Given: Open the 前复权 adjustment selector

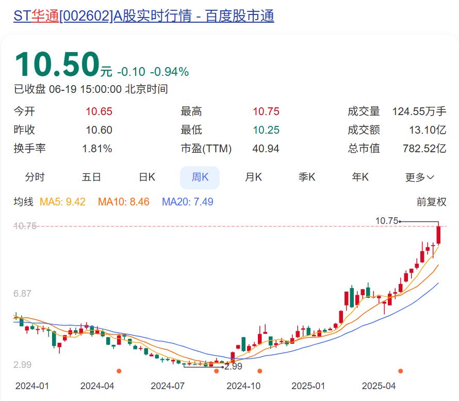Looking at the screenshot, I should coord(431,202).
